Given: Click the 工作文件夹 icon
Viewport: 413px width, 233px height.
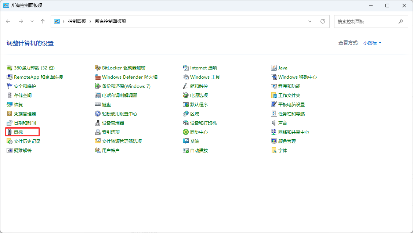Looking at the screenshot, I should click(273, 96).
